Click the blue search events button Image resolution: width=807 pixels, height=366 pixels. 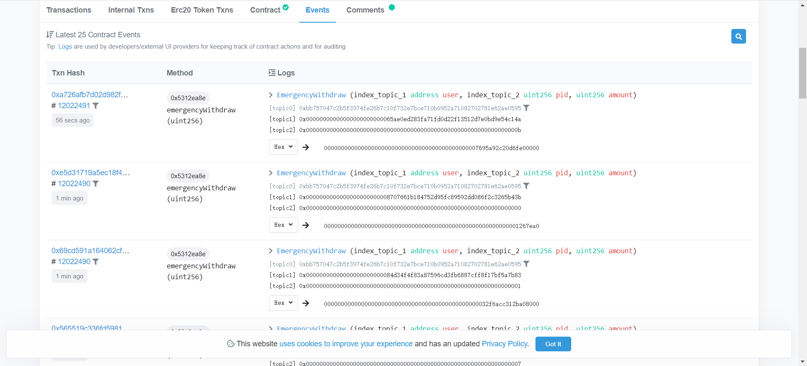pos(738,36)
